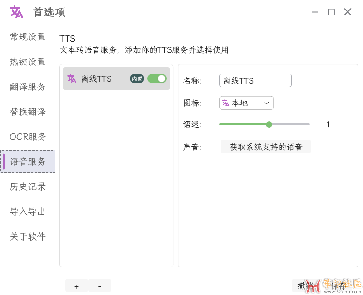This screenshot has width=363, height=295.
Task: Select the 翻译服务 sidebar entry
Action: [27, 87]
